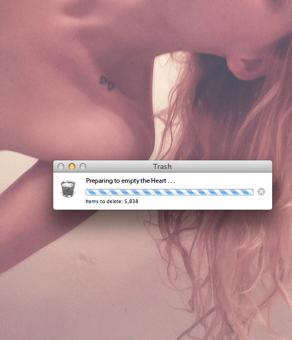Viewport: 292px width, 340px height.
Task: Click the empty title bar area right of Trash
Action: click(221, 166)
